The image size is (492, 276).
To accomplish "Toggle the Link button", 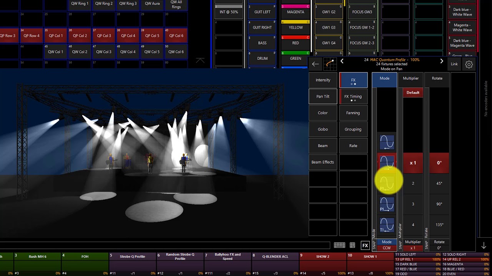I will pyautogui.click(x=454, y=64).
